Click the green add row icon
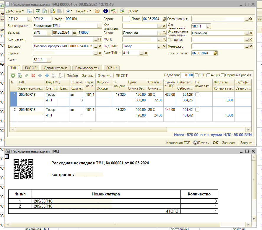262x230 pixels. coord(13,76)
